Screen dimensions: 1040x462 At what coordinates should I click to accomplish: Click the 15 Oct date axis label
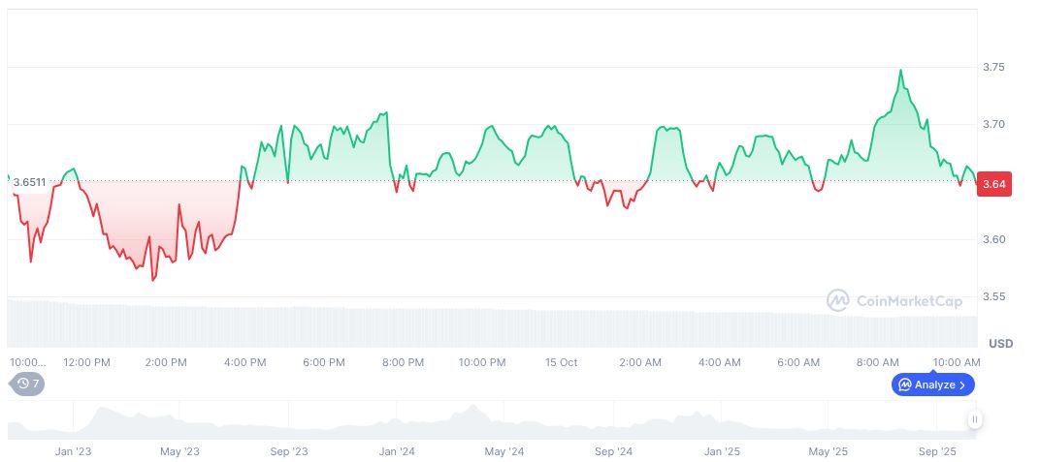(561, 362)
